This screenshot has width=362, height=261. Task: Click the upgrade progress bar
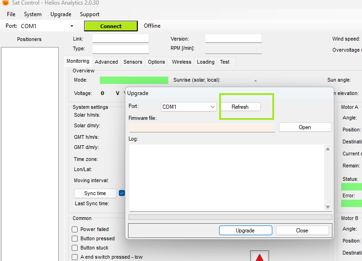pos(230,217)
